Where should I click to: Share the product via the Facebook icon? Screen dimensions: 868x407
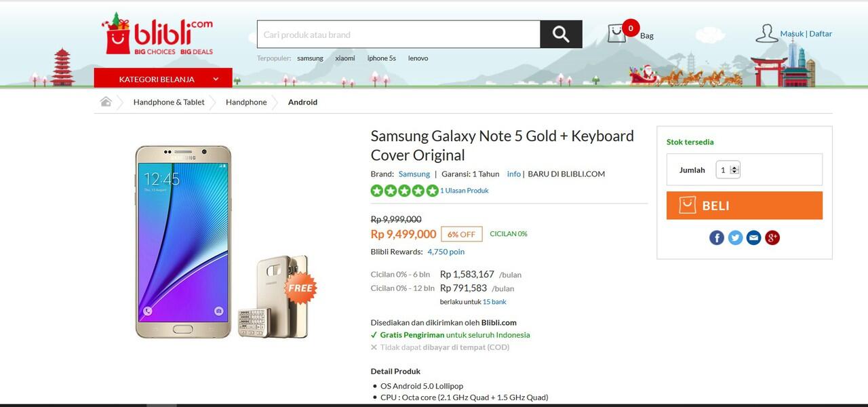tap(717, 237)
